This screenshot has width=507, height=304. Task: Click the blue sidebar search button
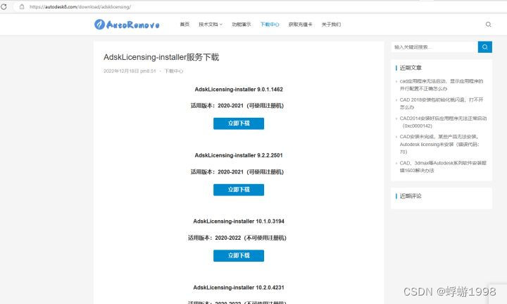tap(484, 47)
